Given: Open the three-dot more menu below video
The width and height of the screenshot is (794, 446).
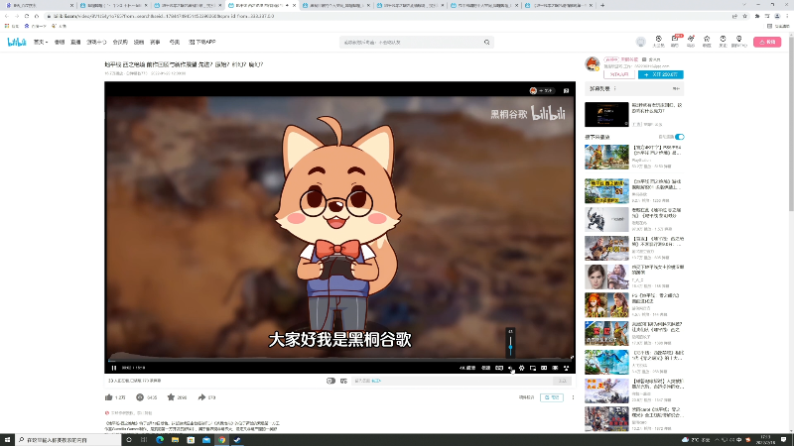Looking at the screenshot, I should pos(573,397).
